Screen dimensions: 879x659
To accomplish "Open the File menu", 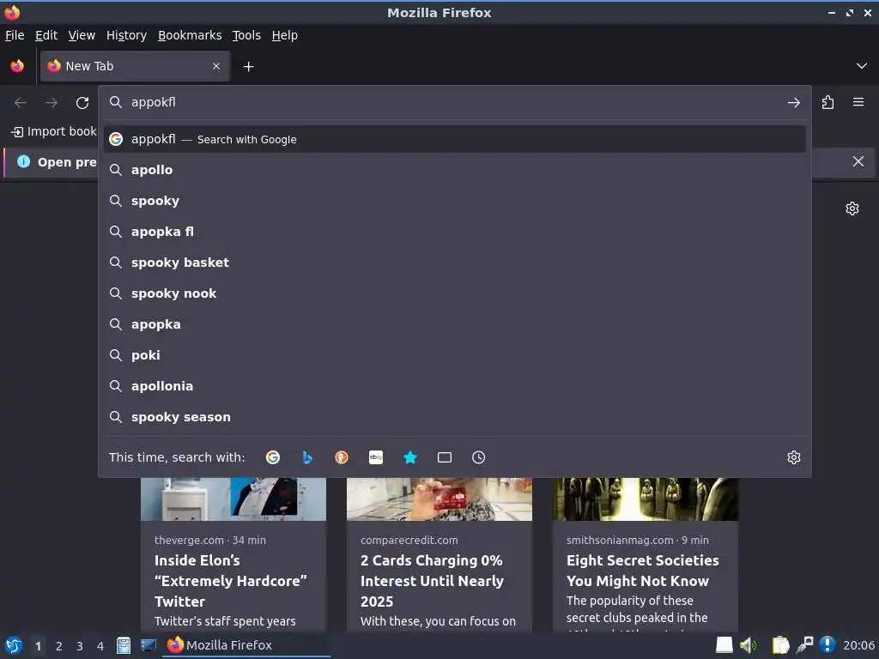I will click(15, 35).
